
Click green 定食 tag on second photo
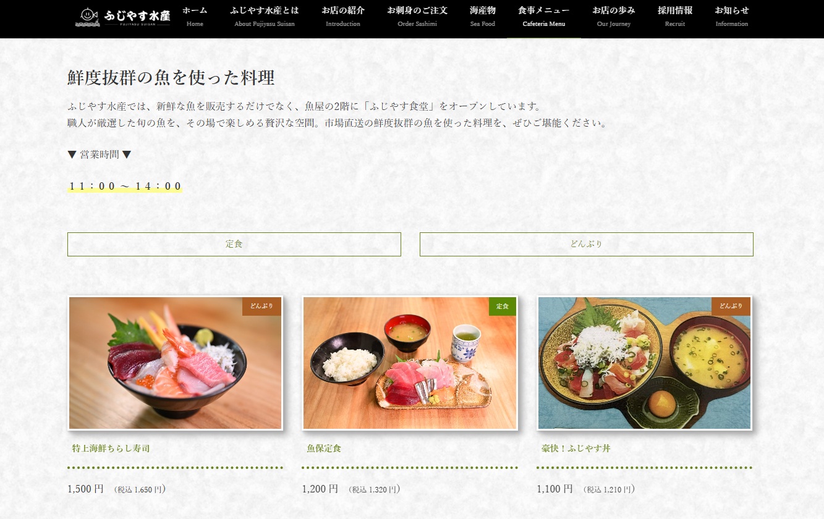coord(503,306)
